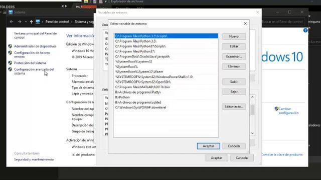
Task: Select the WindowsPowerShell\v1.0\ path entry
Action: coord(166,76)
